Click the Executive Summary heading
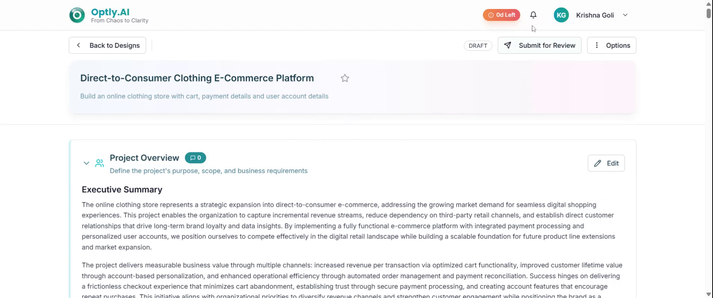 click(x=122, y=190)
